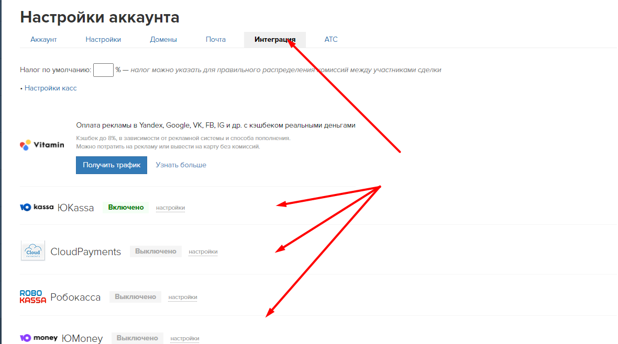Click the Робокасса name text

(x=75, y=297)
